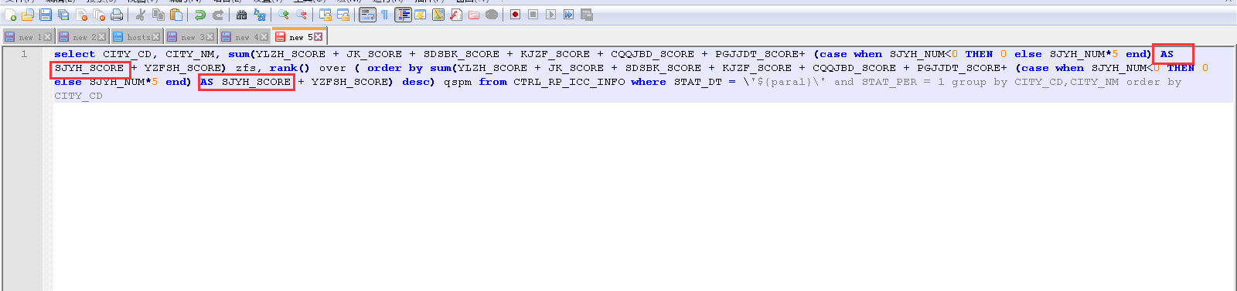1237x291 pixels.
Task: Stop macro recording
Action: click(x=533, y=15)
